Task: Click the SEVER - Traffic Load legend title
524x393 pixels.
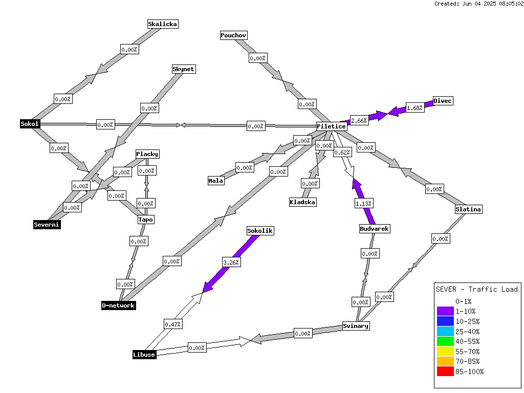Action: [x=477, y=290]
